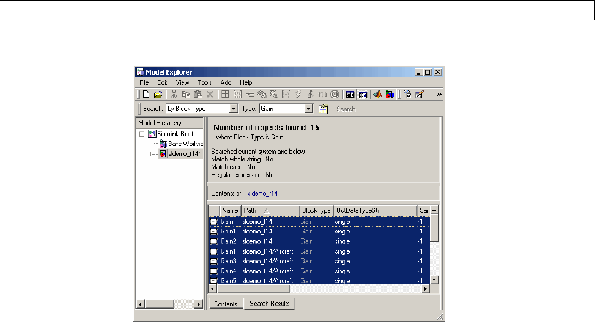Click the Stateflow chart icon with arrows
The height and width of the screenshot is (322, 595).
[273, 95]
